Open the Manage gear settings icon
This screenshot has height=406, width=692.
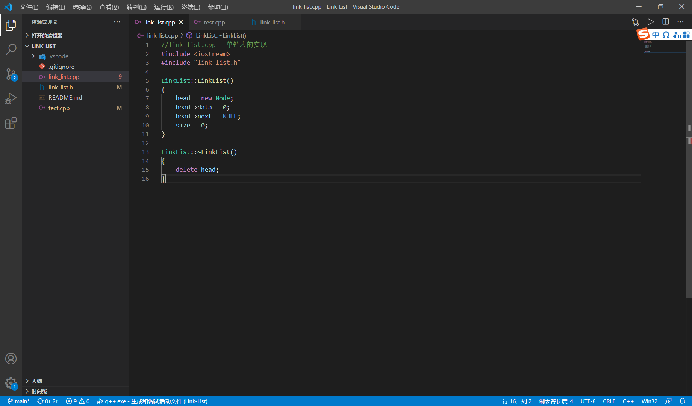[x=11, y=383]
